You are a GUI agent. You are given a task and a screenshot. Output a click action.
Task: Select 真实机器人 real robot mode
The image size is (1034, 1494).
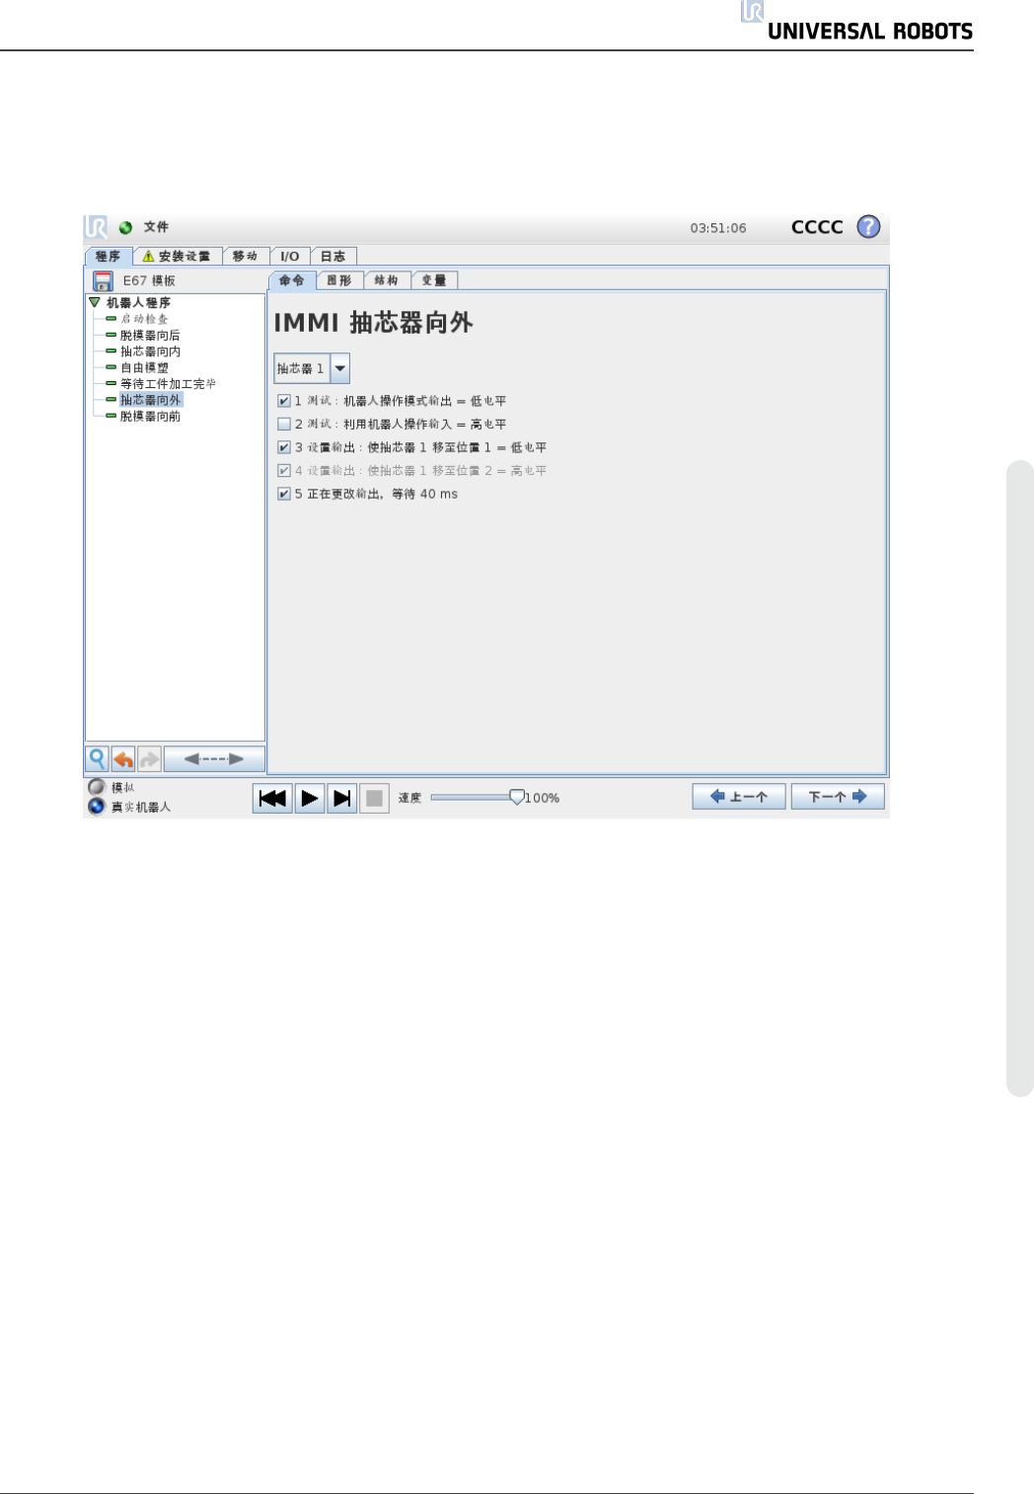[97, 806]
